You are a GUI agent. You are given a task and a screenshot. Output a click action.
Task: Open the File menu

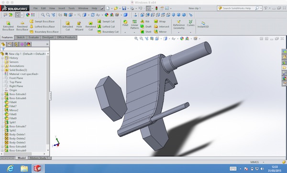tap(35, 8)
